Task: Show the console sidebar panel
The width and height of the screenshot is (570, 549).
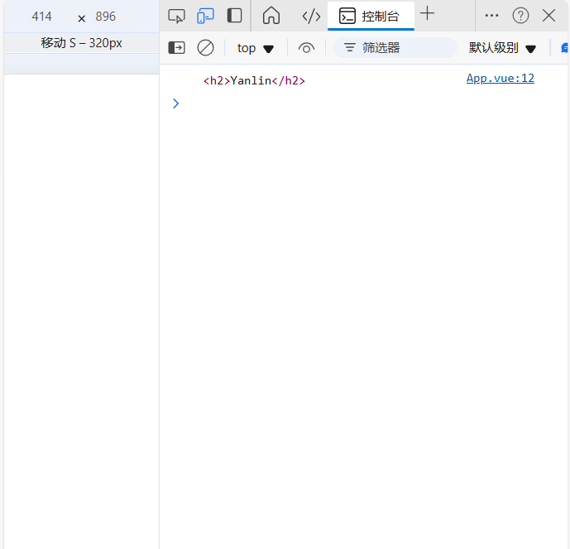Action: [x=176, y=48]
